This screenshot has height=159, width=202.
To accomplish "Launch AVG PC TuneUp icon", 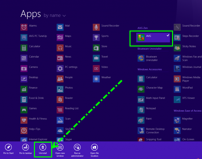I will 24,38.
